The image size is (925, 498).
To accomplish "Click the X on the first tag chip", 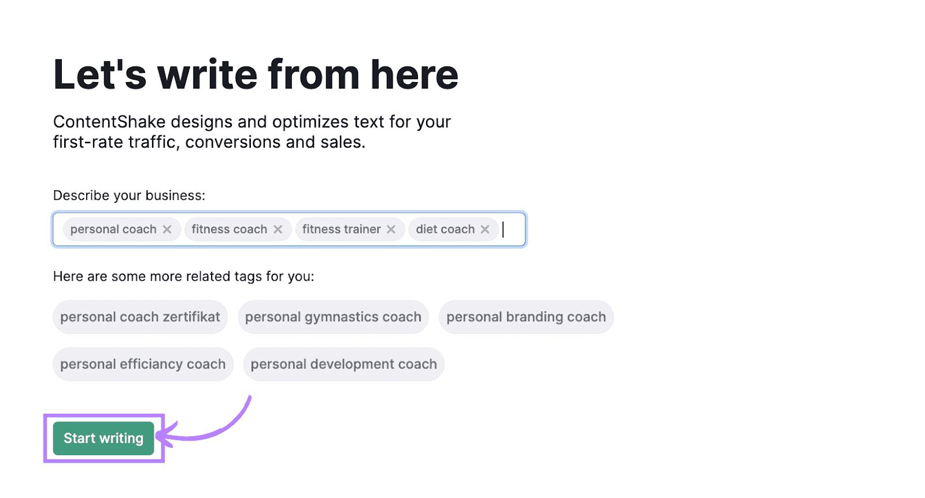I will pos(167,229).
